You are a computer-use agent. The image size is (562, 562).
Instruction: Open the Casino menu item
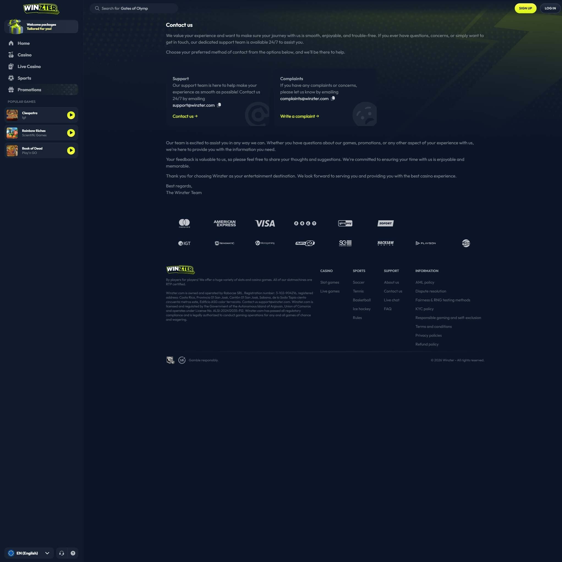click(24, 55)
